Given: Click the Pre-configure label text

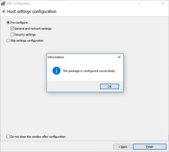Looking at the screenshot, I should pyautogui.click(x=20, y=23).
